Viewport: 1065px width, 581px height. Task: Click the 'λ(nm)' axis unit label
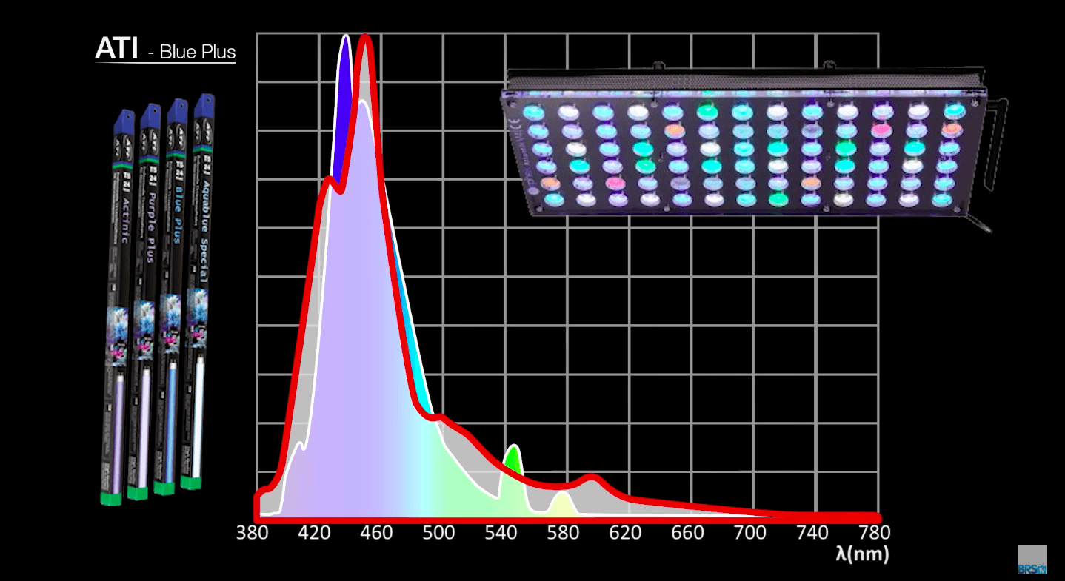pyautogui.click(x=862, y=554)
